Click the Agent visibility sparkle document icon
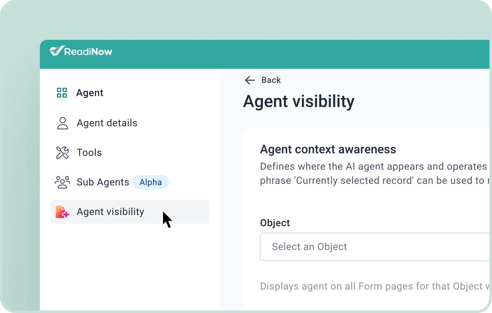 [62, 212]
